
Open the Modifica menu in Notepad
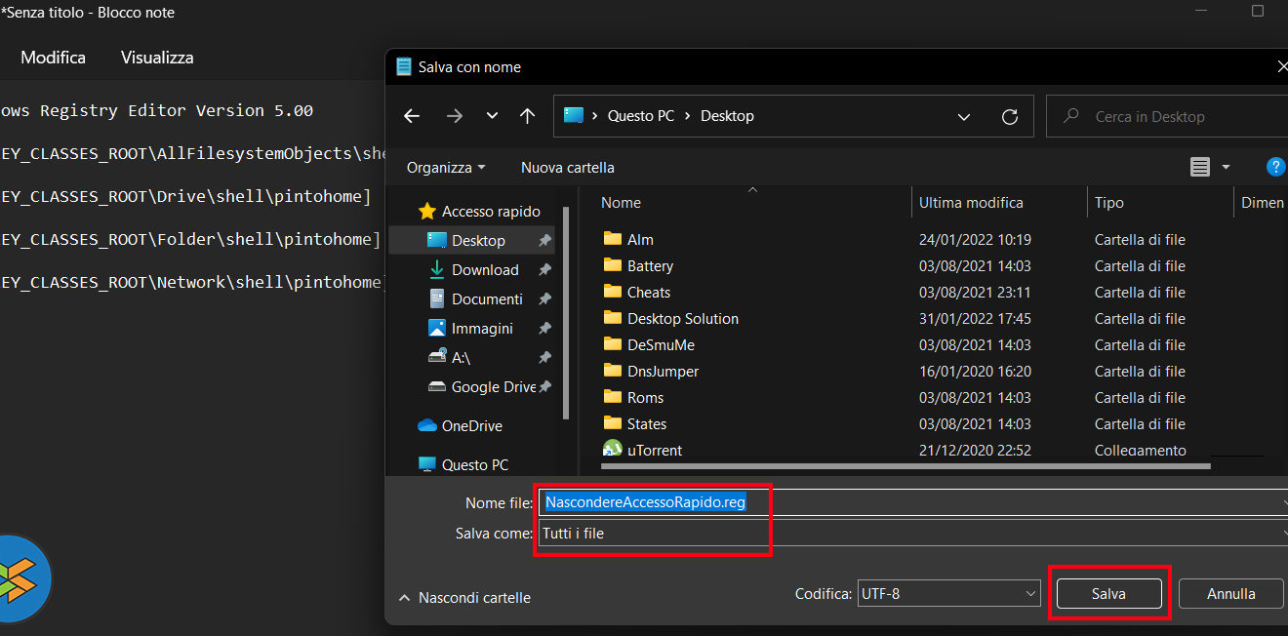click(x=53, y=58)
